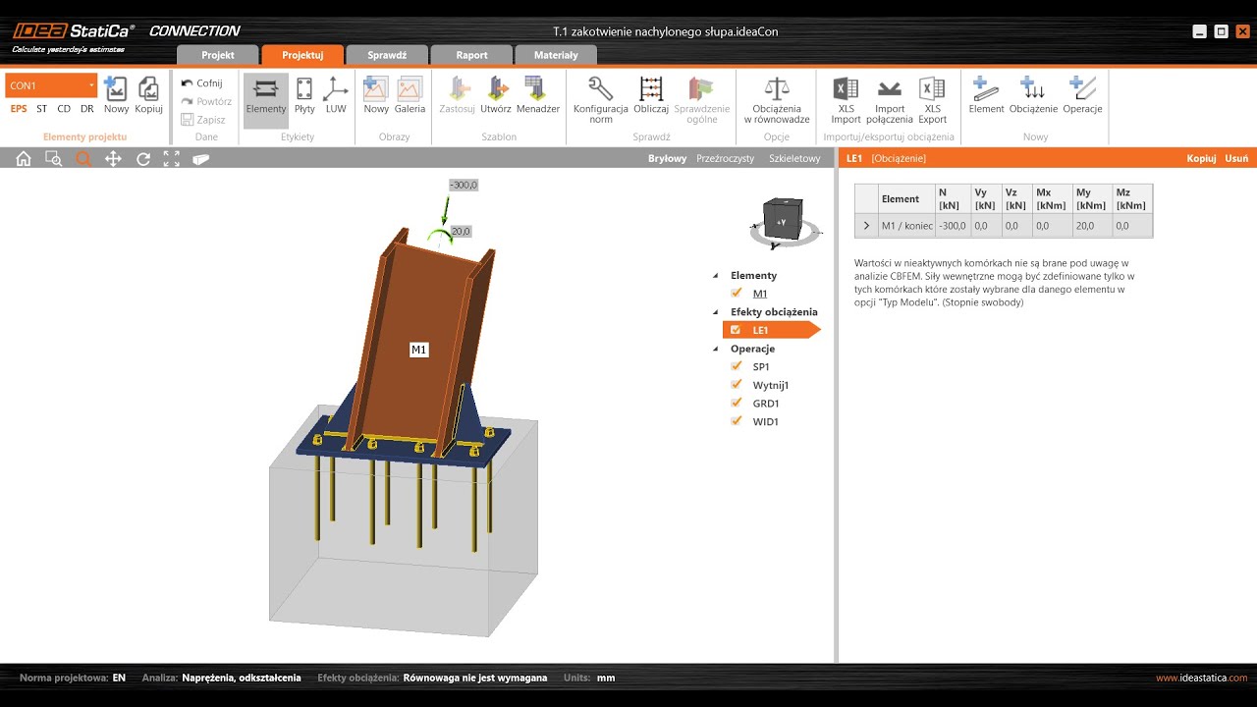Edit the N force value -300,0
Viewport: 1257px width, 707px height.
pyautogui.click(x=953, y=226)
